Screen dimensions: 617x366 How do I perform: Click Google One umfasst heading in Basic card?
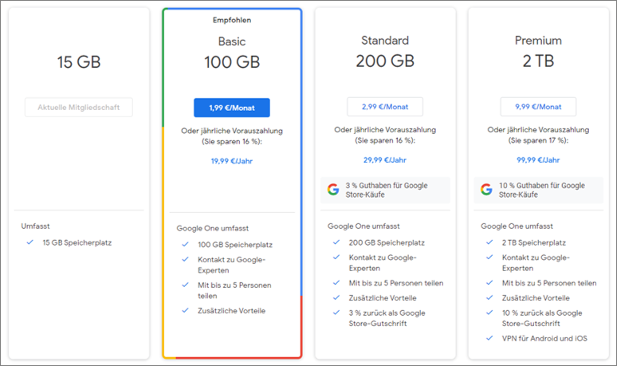213,228
